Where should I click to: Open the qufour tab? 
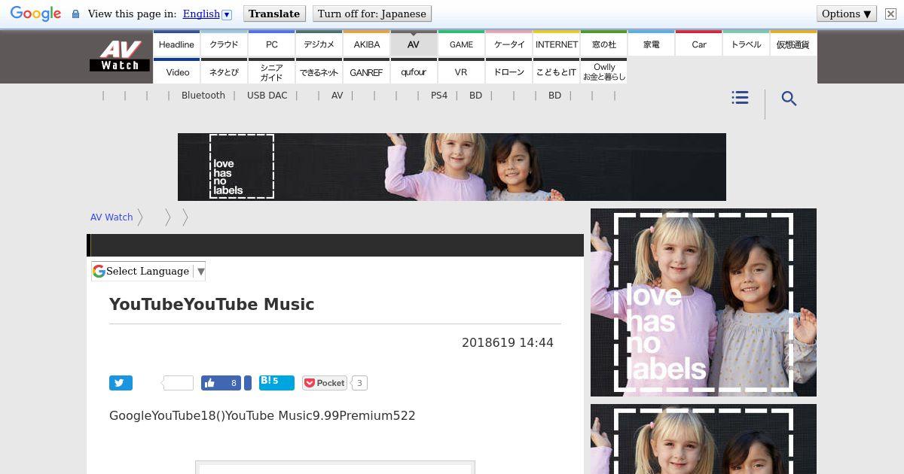pos(414,72)
